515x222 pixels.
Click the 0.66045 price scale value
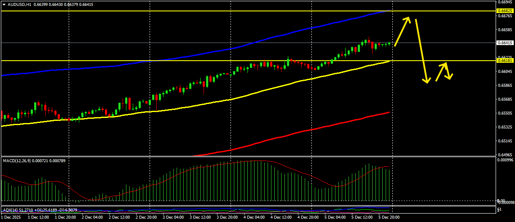tap(505, 72)
